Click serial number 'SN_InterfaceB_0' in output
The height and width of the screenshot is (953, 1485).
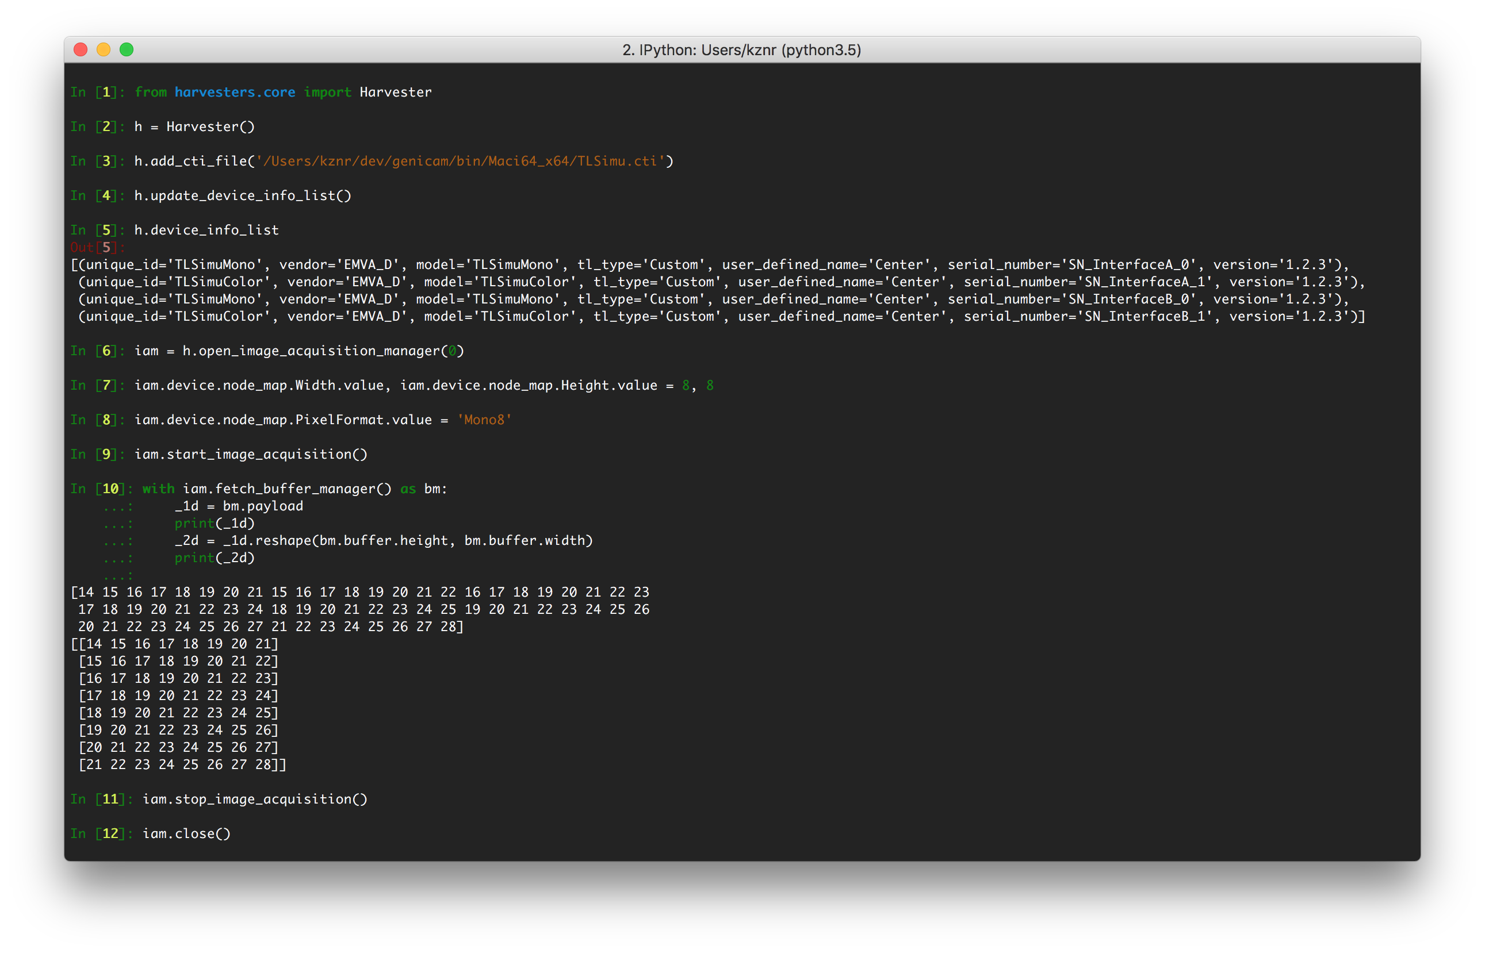[1132, 299]
